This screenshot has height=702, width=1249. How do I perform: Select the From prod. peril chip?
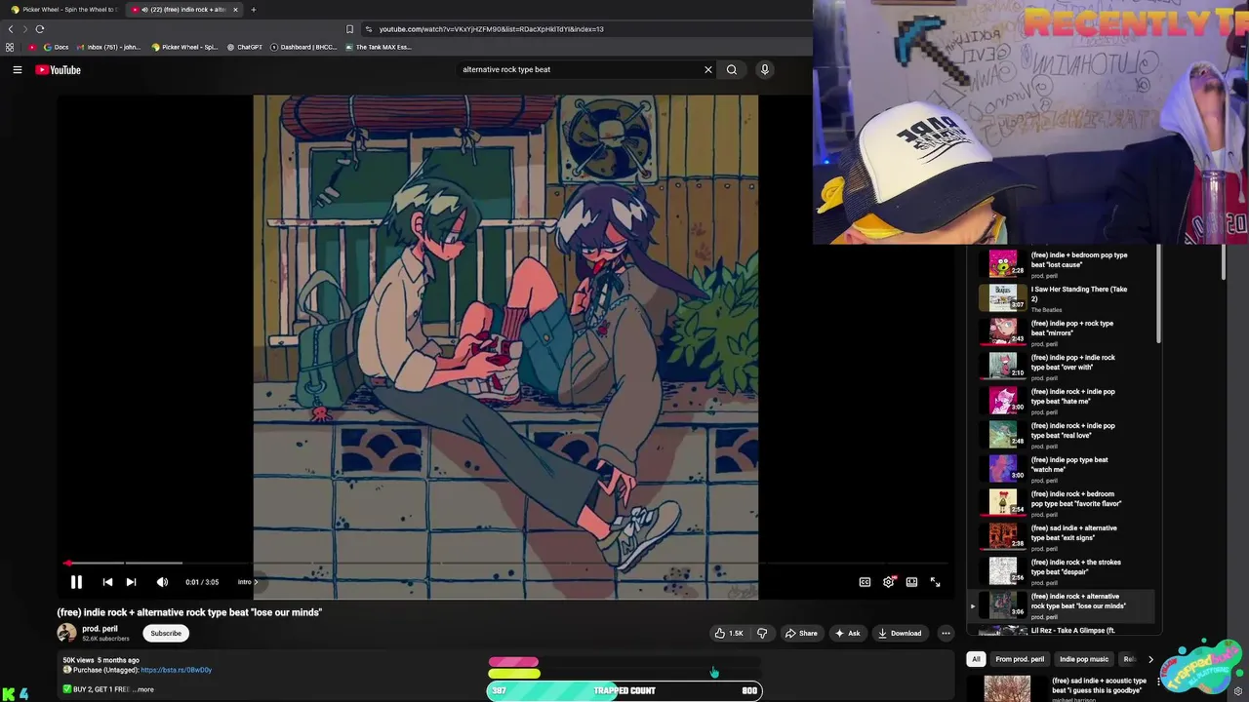(x=1020, y=659)
